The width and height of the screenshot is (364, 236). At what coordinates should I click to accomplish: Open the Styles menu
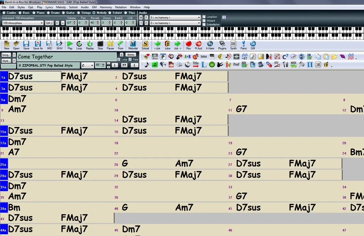21,7
